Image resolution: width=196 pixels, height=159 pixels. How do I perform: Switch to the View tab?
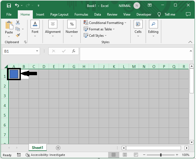point(127,14)
